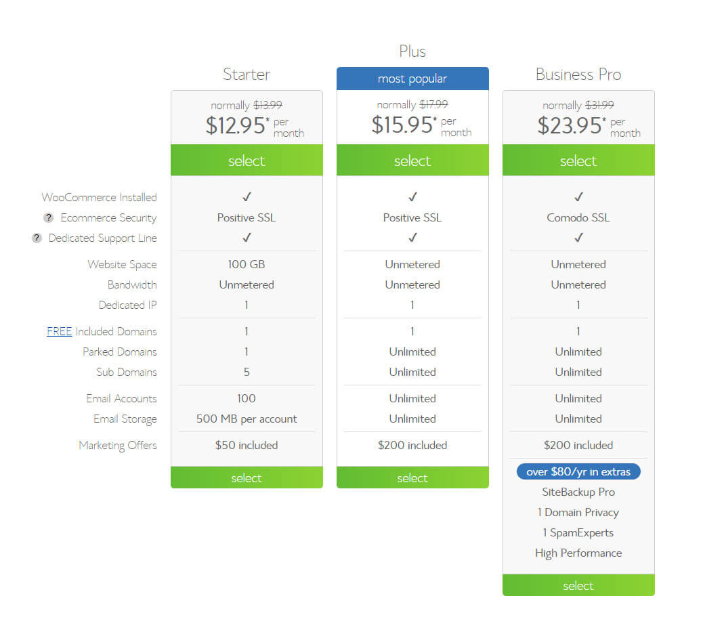Click the $15.95 Plus price

click(x=402, y=125)
